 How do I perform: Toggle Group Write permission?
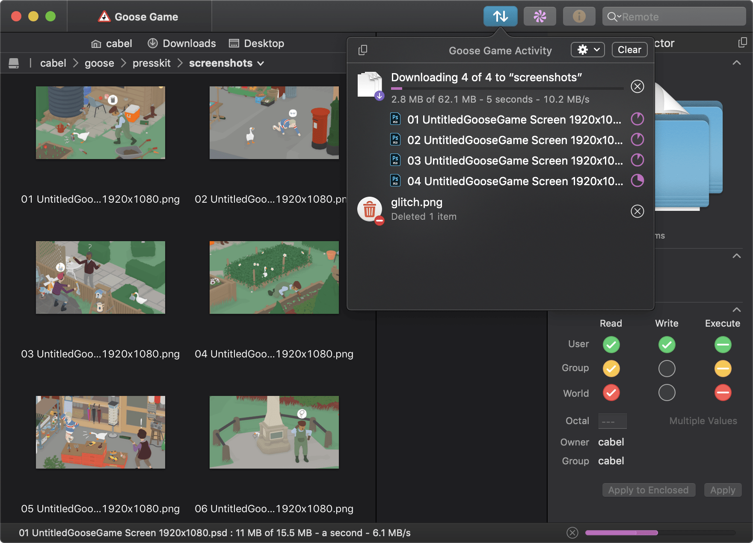[x=667, y=369]
